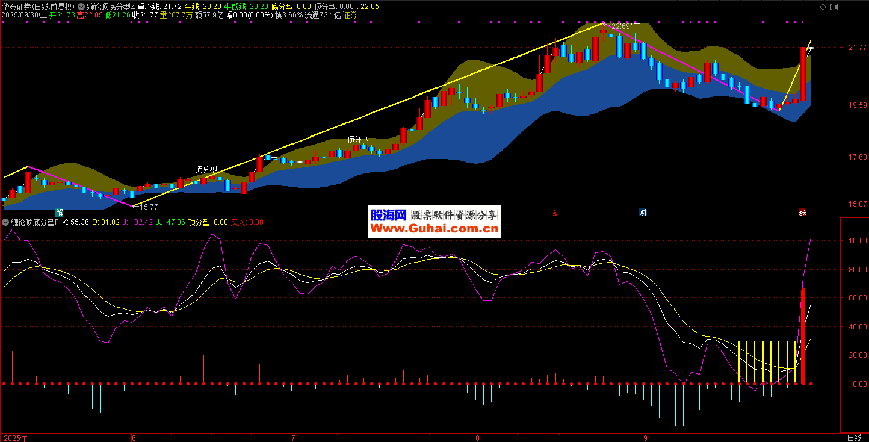This screenshot has width=869, height=442.
Task: Click the second 顶分型 label near July
Action: pos(357,139)
